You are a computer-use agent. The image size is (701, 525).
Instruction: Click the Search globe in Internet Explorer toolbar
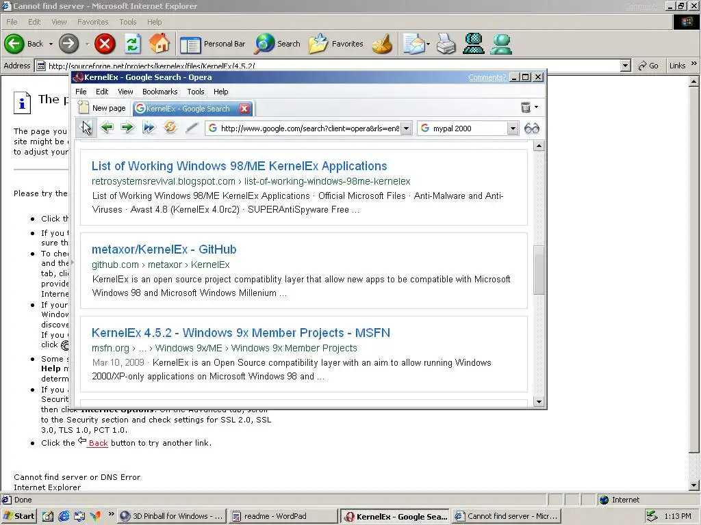277,44
